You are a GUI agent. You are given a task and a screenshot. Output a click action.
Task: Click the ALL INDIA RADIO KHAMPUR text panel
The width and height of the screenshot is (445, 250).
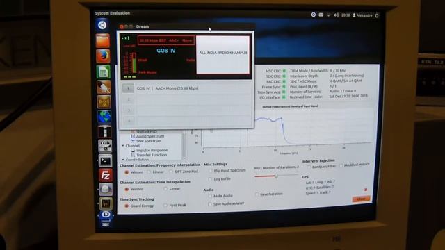tap(222, 54)
